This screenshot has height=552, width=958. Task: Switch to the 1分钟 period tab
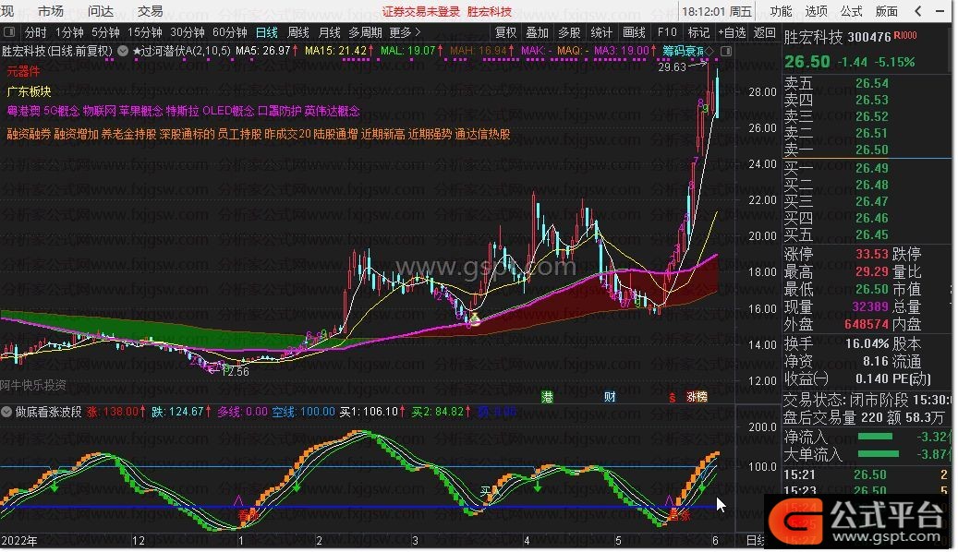69,32
